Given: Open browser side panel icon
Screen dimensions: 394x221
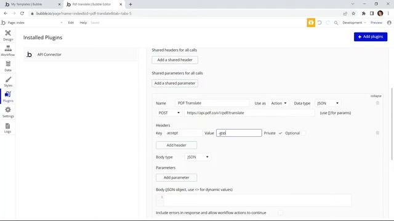Looking at the screenshot, I should point(372,14).
